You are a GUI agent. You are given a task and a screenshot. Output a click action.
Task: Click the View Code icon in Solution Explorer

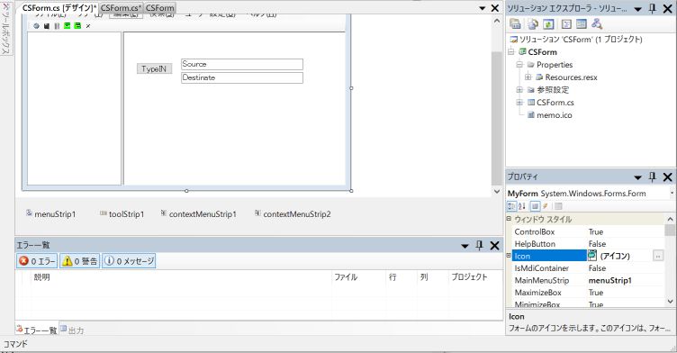click(566, 24)
